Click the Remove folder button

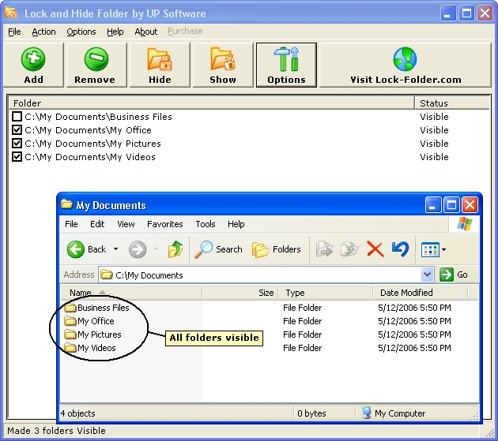pos(96,65)
